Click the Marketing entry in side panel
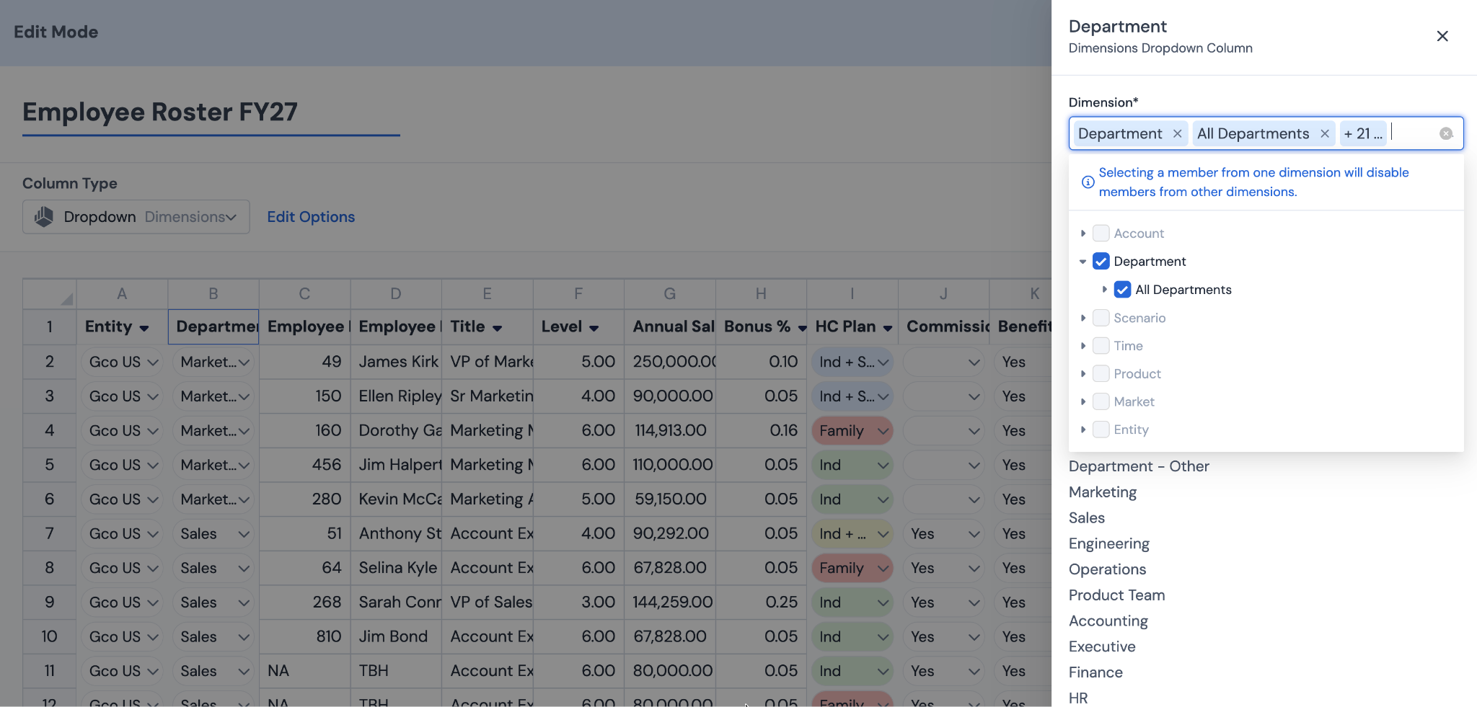The image size is (1477, 707). (1103, 492)
